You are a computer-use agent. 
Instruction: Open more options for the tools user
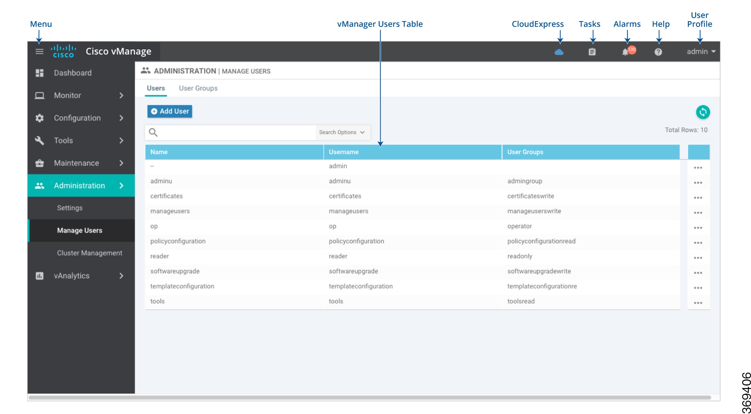tap(698, 302)
